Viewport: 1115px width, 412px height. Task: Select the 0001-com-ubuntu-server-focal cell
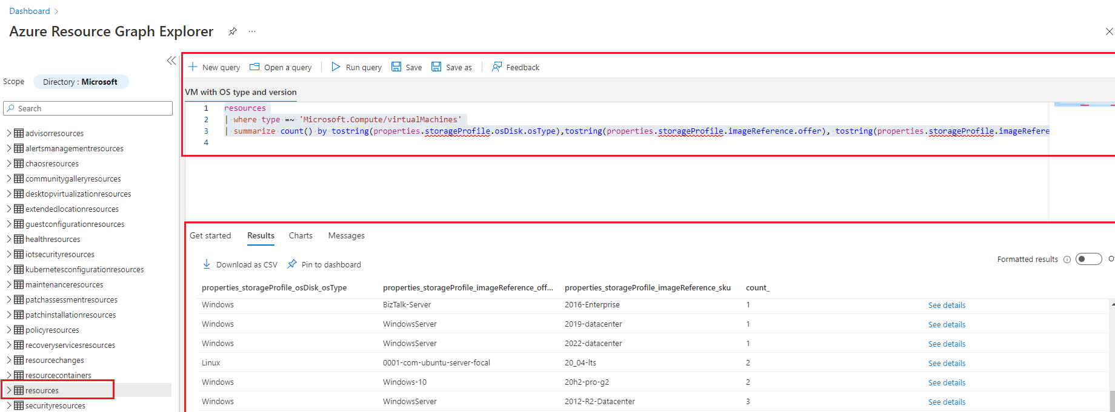436,362
